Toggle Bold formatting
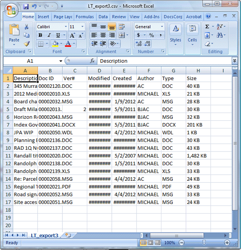241x250 pixels. pyautogui.click(x=40, y=35)
